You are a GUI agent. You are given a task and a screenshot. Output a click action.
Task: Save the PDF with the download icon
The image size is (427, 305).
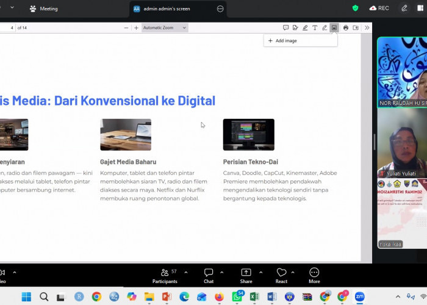click(356, 27)
